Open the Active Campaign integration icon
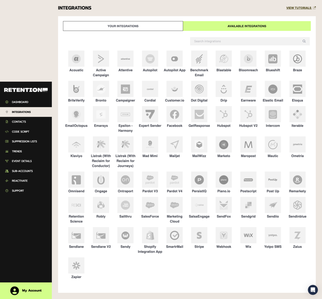 [x=101, y=59]
